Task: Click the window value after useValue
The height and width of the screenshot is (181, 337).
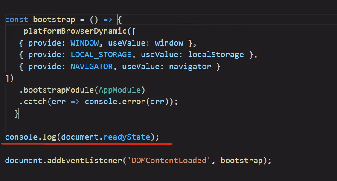Action: [169, 43]
